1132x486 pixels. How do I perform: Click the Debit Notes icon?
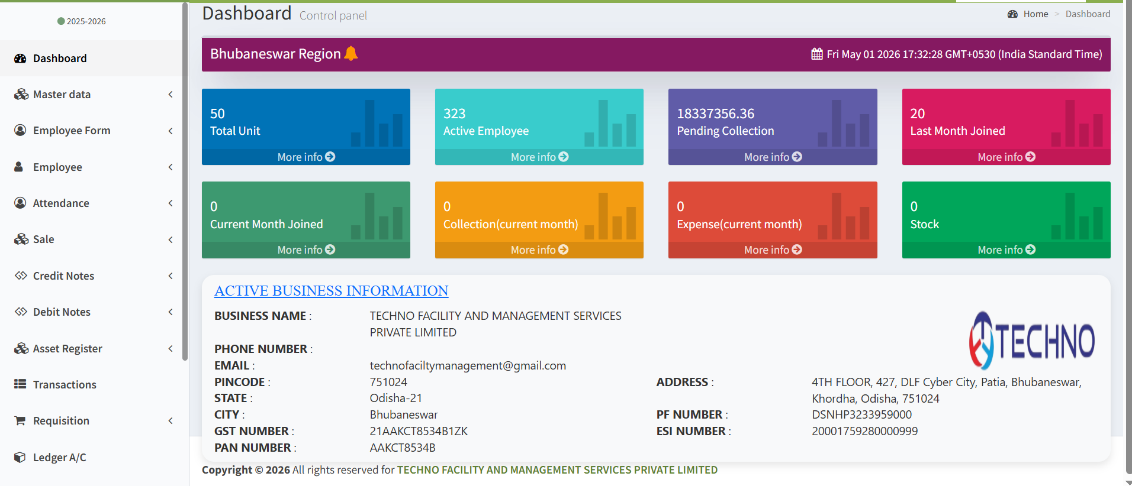click(21, 312)
